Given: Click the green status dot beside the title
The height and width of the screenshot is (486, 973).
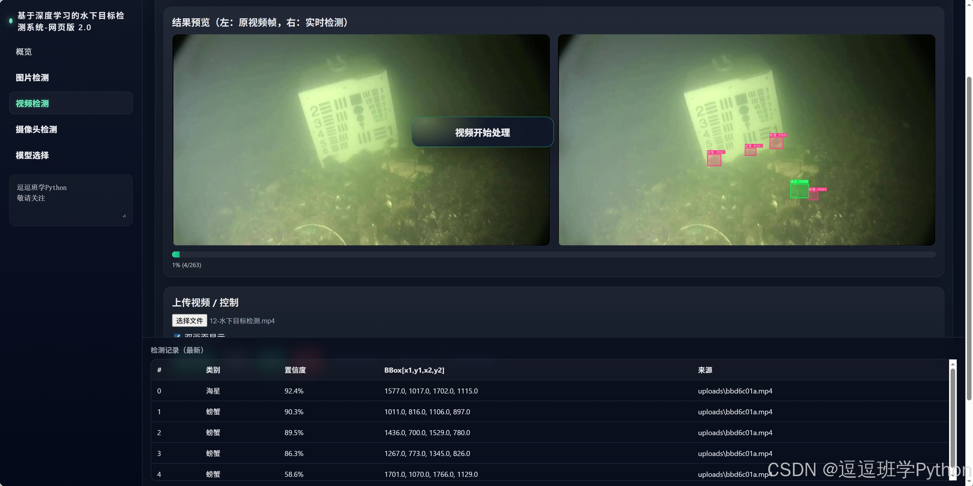Looking at the screenshot, I should [11, 21].
